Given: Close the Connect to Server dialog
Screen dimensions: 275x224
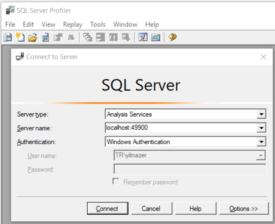Looking at the screenshot, I should (x=264, y=57).
